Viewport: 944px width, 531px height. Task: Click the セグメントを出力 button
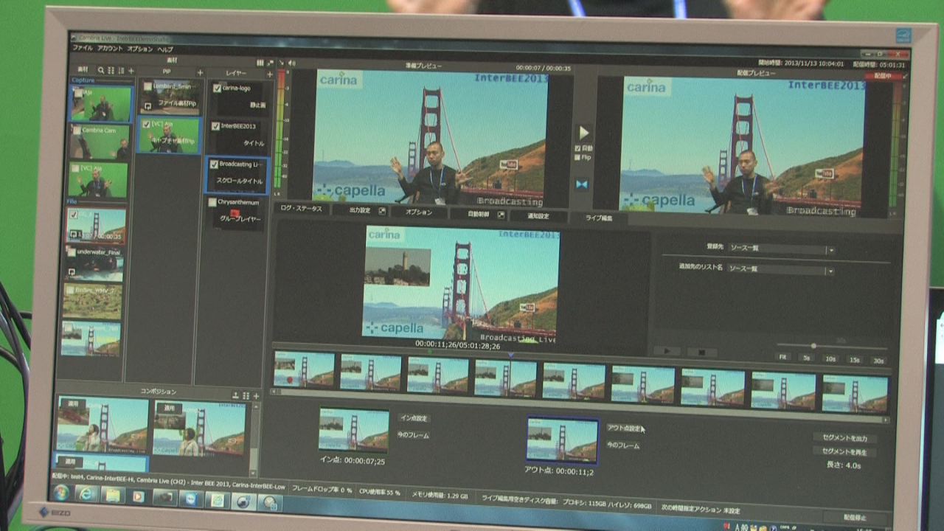click(844, 438)
